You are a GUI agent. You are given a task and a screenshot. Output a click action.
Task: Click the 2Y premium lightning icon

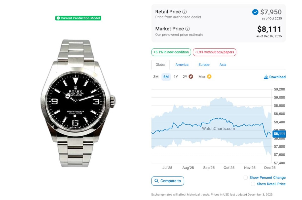[x=191, y=77]
